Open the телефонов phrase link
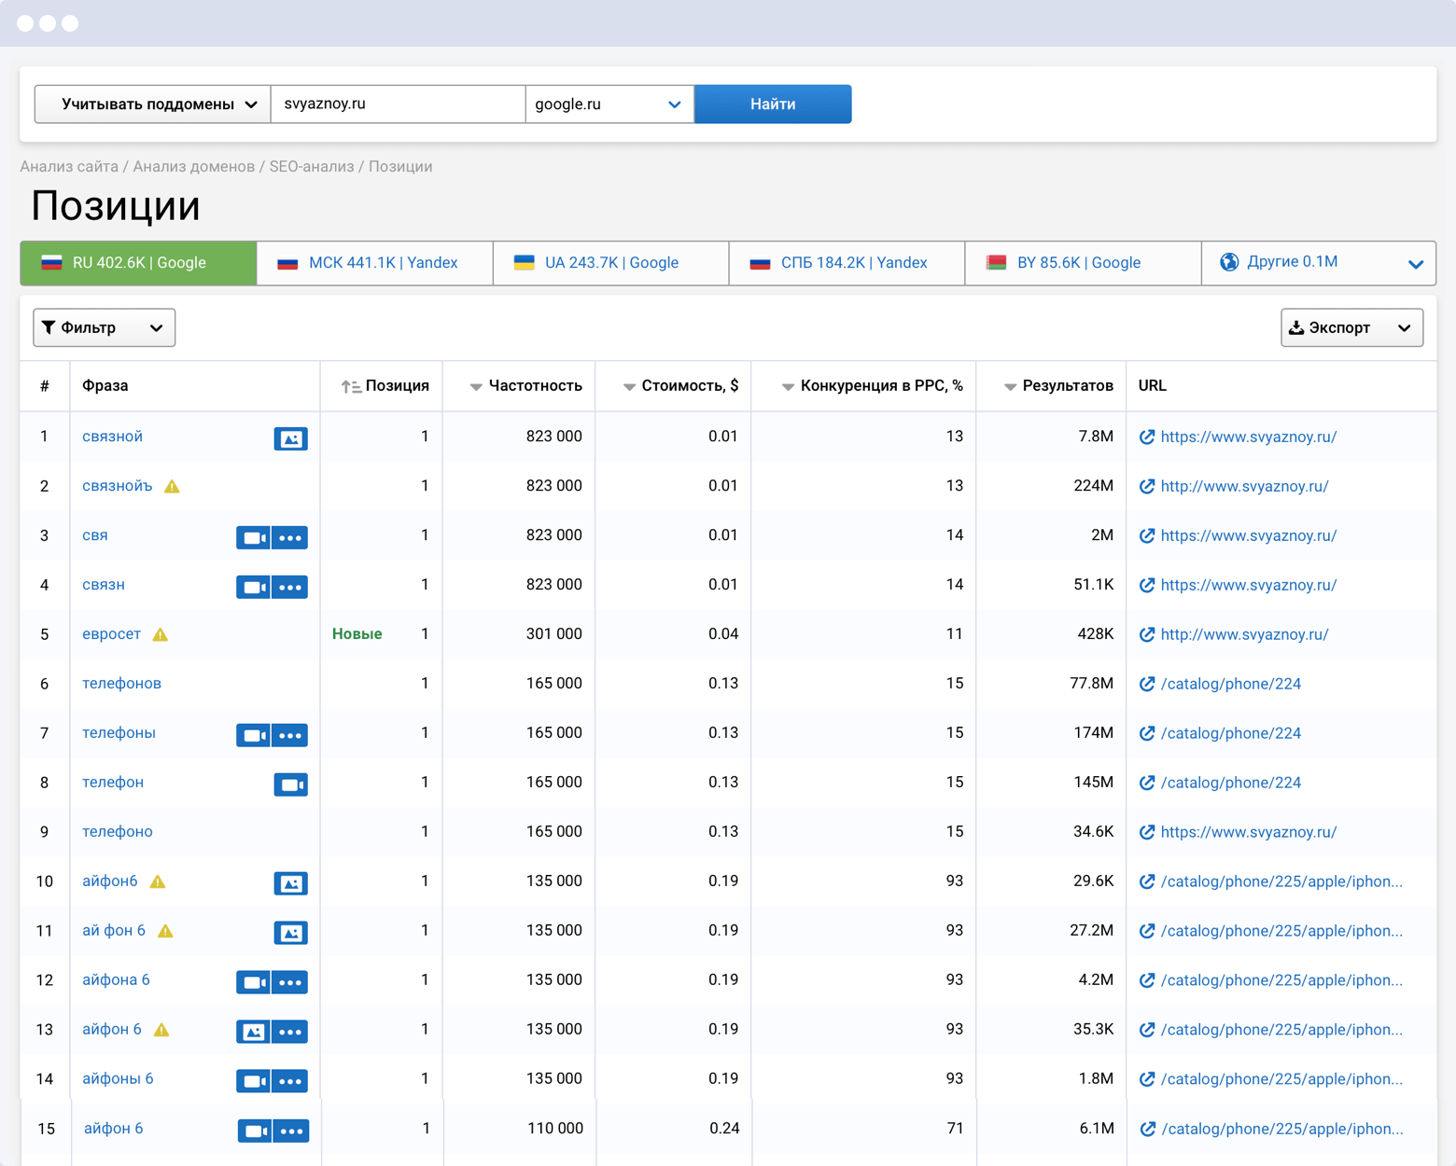The height and width of the screenshot is (1166, 1456). (x=121, y=684)
